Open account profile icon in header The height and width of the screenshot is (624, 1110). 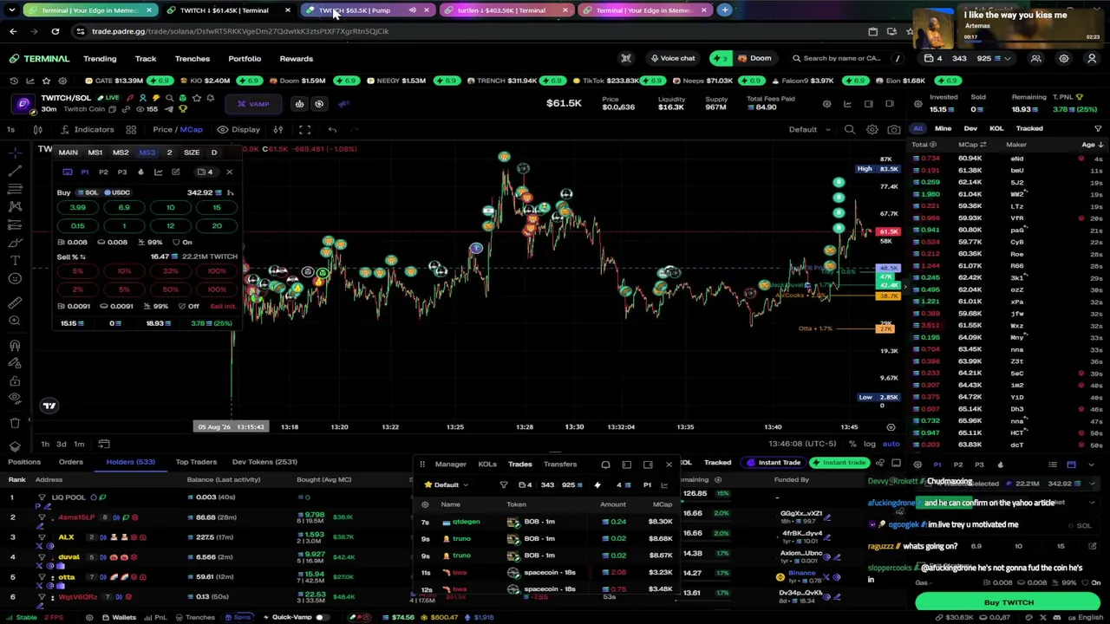click(x=1092, y=58)
